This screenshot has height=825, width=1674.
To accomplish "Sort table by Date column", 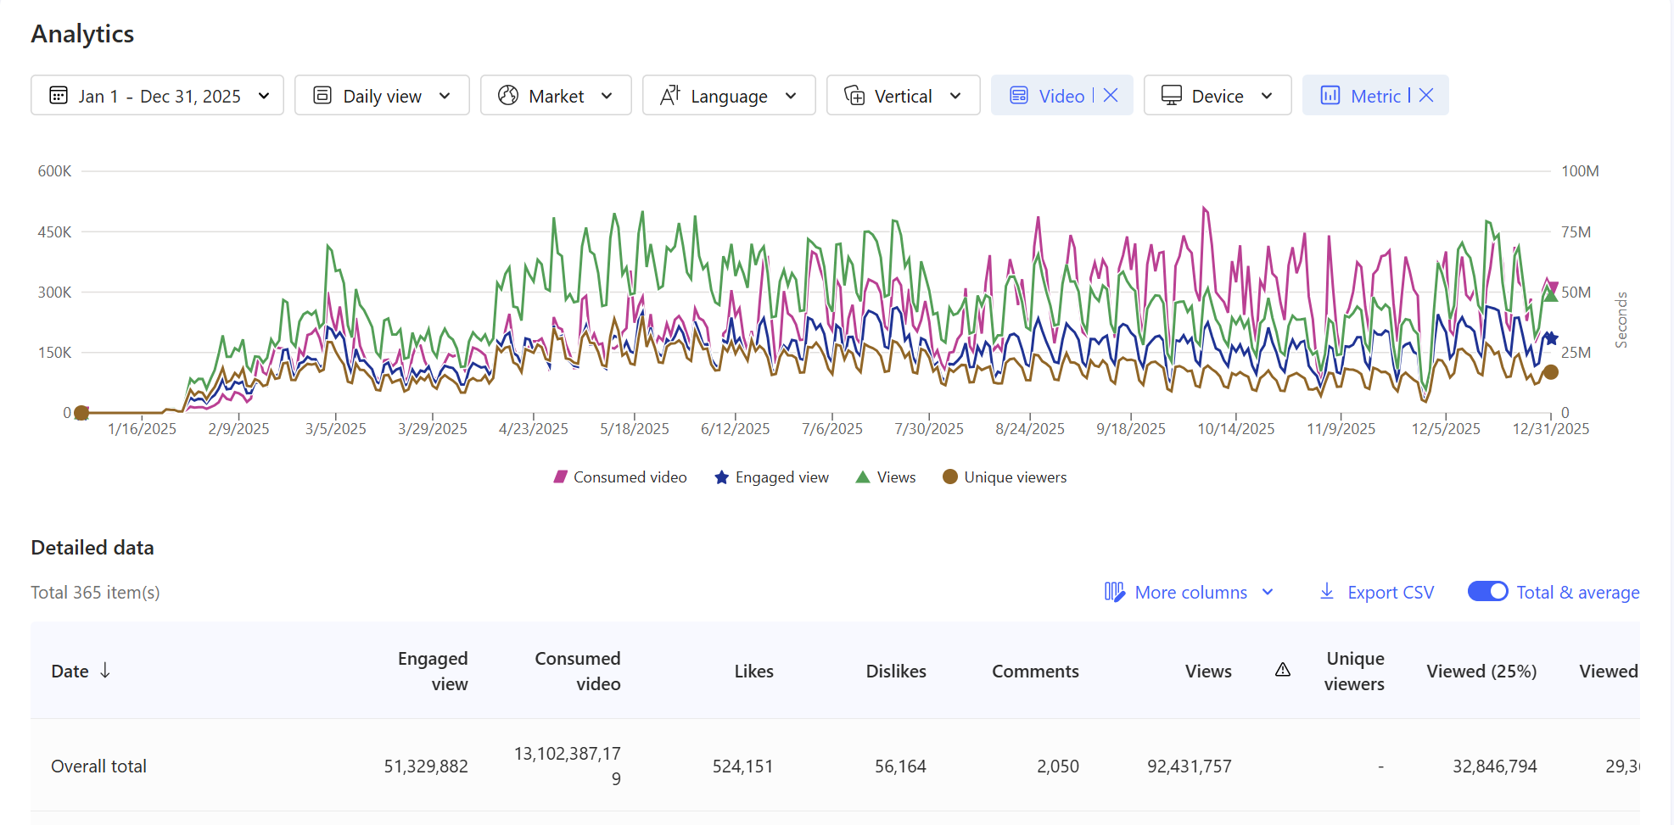I will tap(81, 671).
